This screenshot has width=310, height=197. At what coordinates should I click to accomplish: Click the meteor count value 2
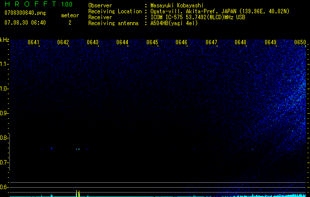[70, 23]
